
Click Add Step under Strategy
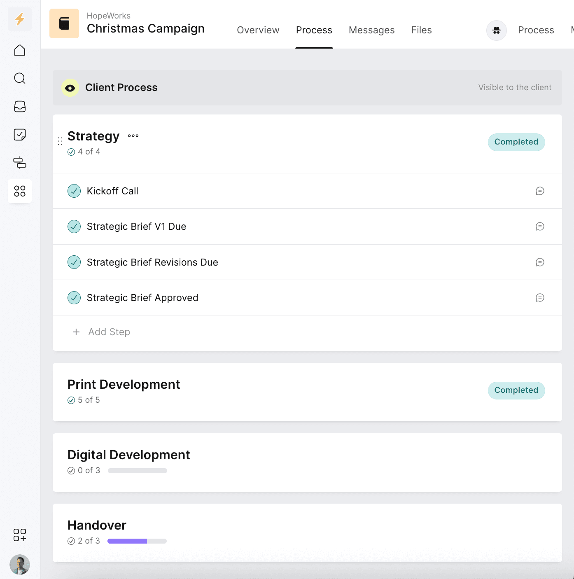coord(109,332)
